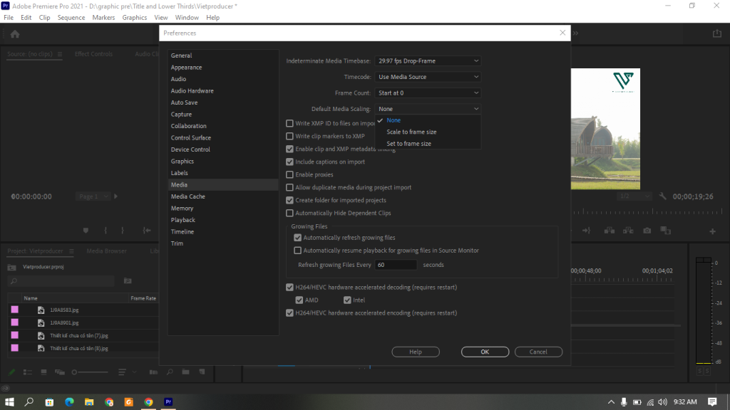The width and height of the screenshot is (730, 410).
Task: Open Indeterminate Media Timebase dropdown
Action: [428, 61]
